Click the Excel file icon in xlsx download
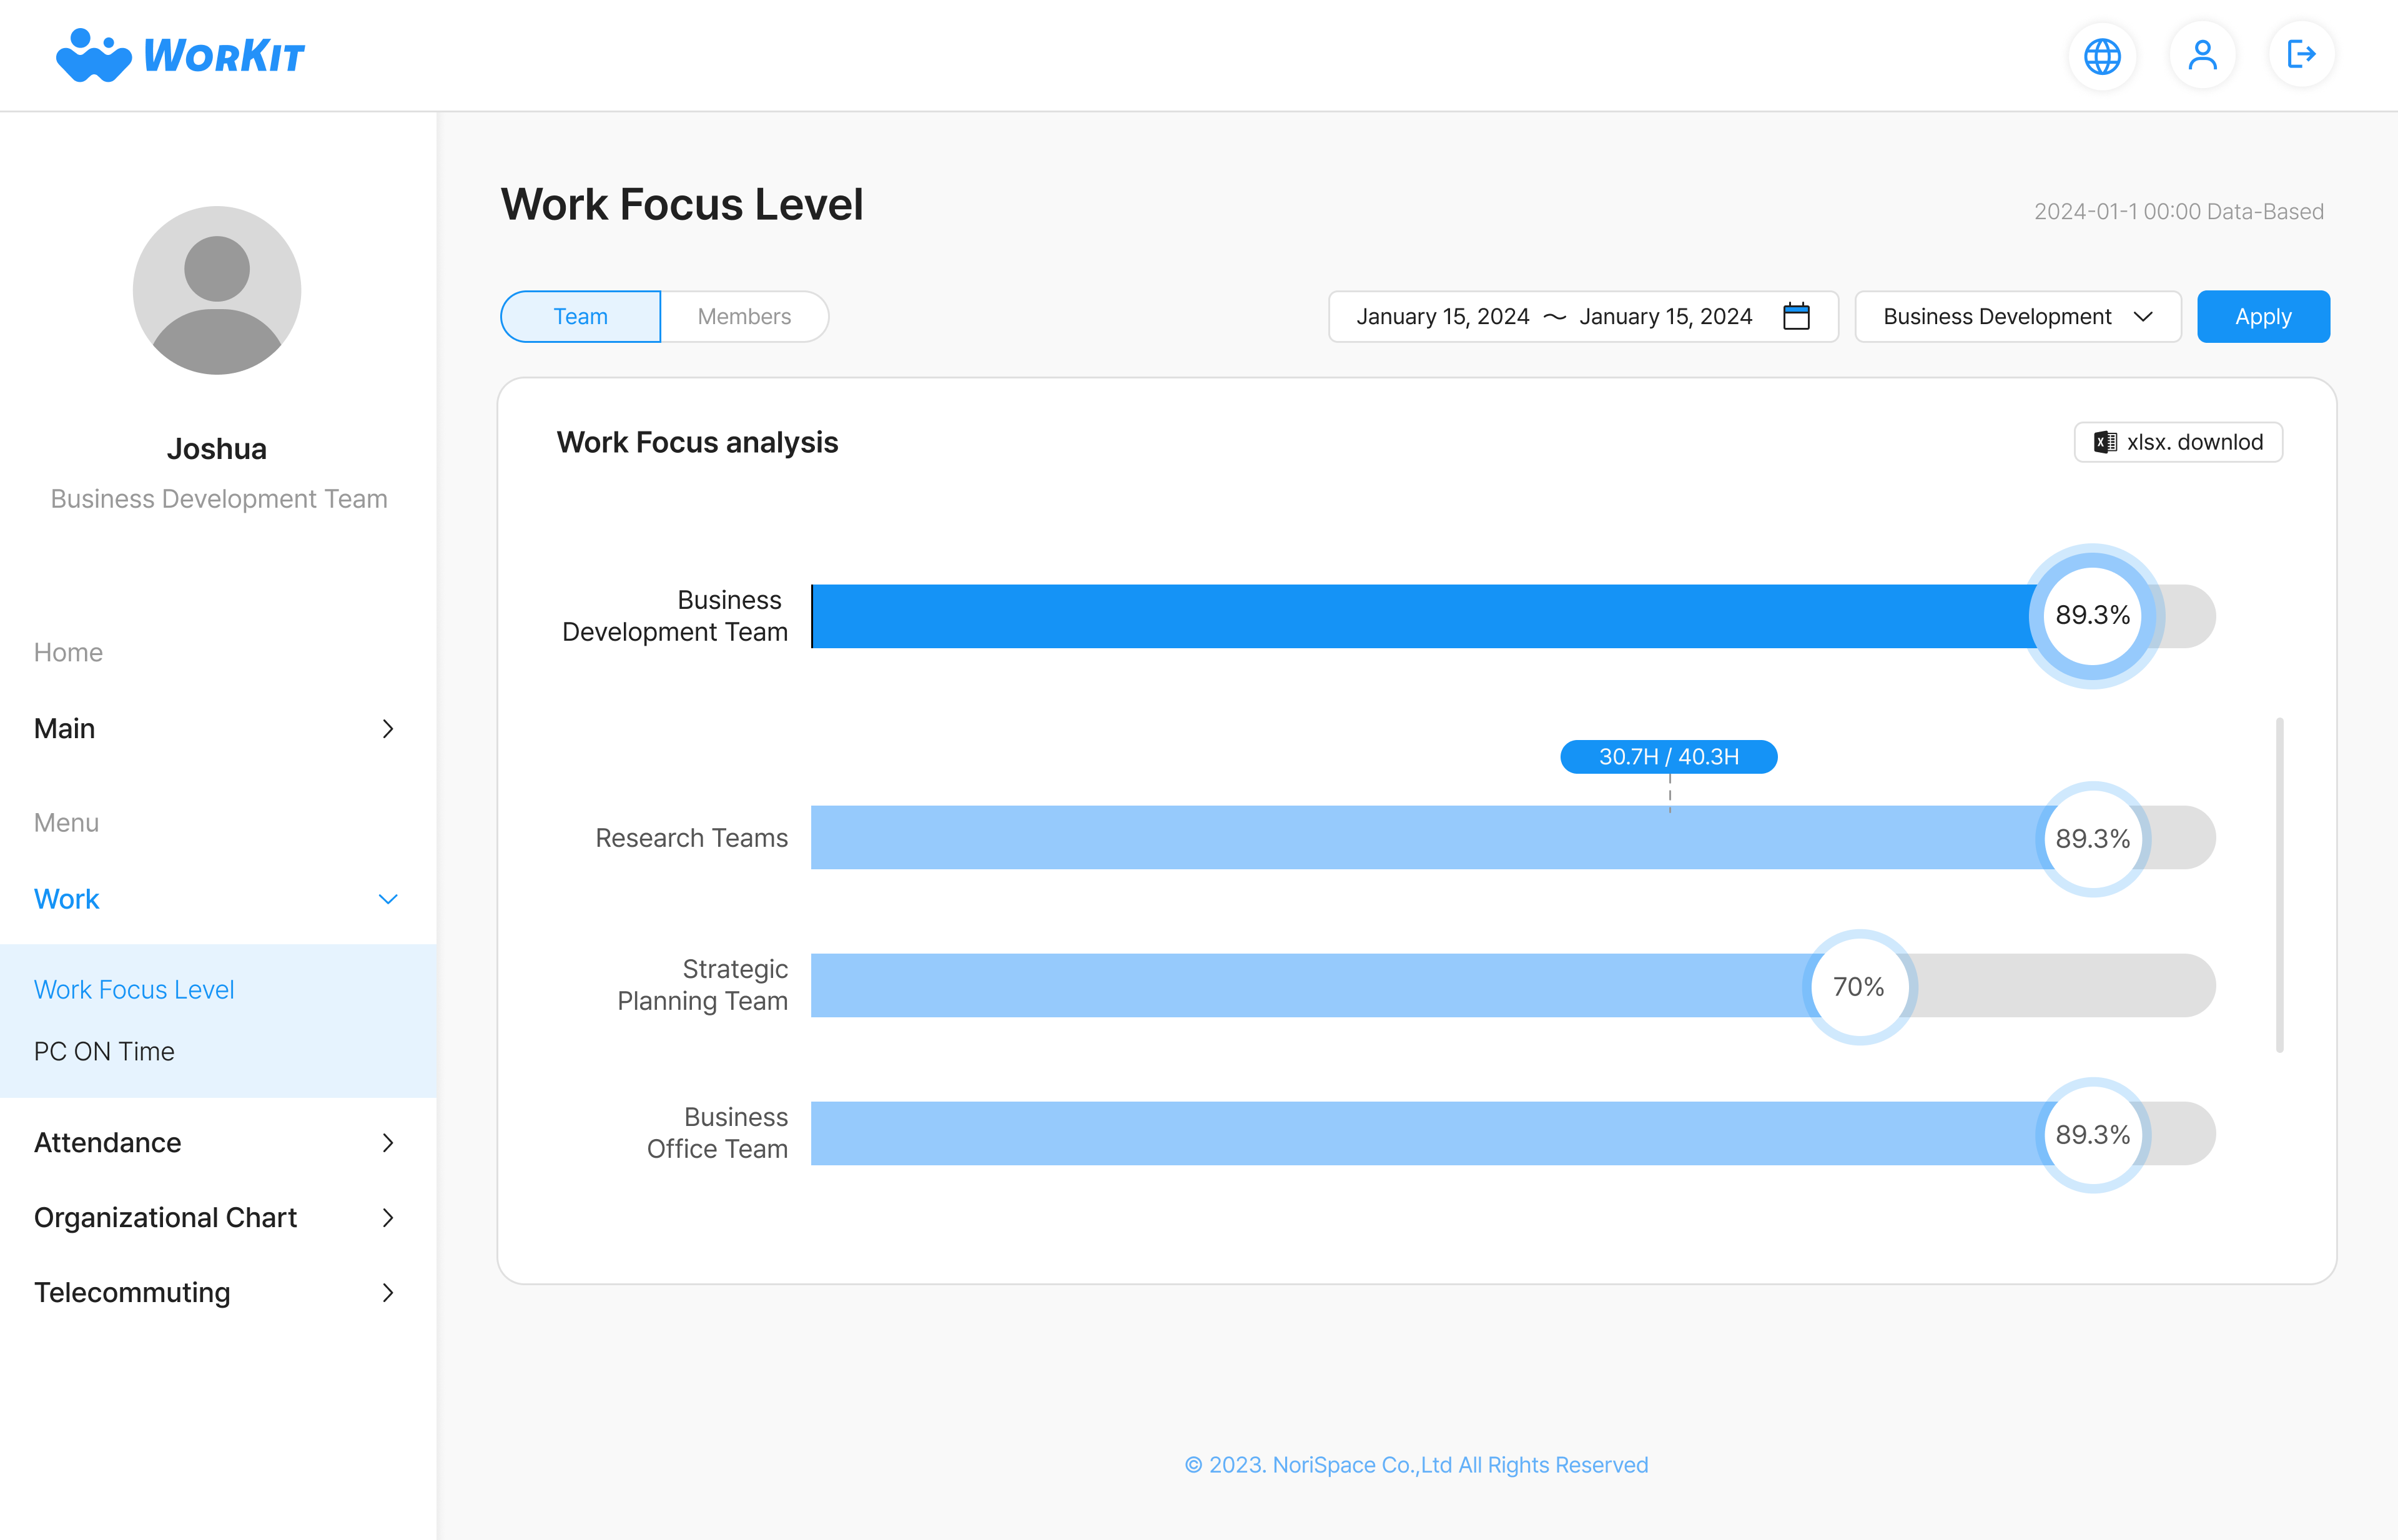Image resolution: width=2398 pixels, height=1540 pixels. tap(2105, 442)
